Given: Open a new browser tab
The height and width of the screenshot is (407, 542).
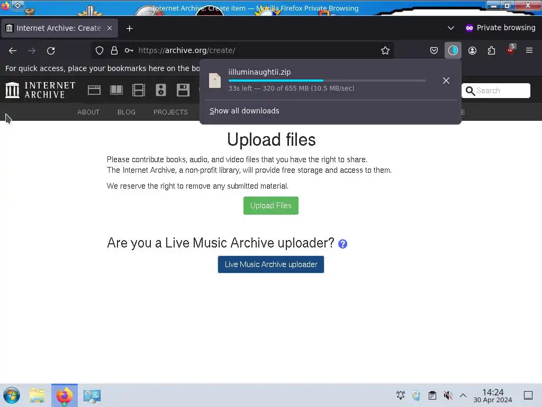Looking at the screenshot, I should 129,29.
